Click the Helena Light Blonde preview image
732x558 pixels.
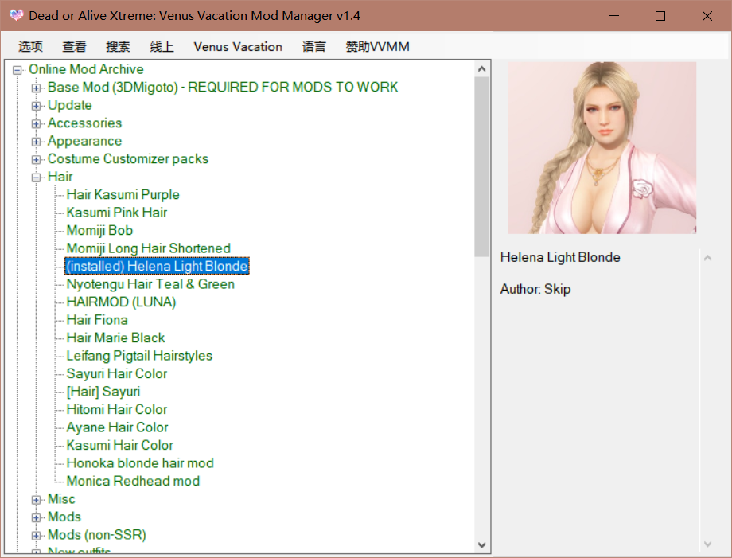pyautogui.click(x=602, y=147)
